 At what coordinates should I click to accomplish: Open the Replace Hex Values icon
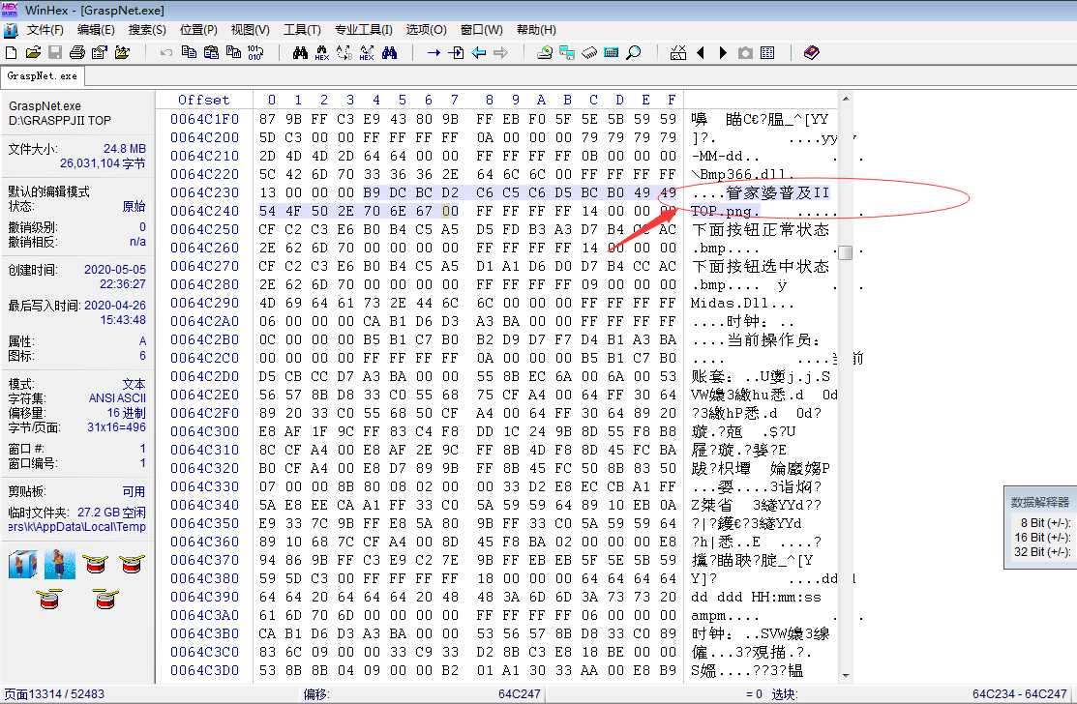367,53
